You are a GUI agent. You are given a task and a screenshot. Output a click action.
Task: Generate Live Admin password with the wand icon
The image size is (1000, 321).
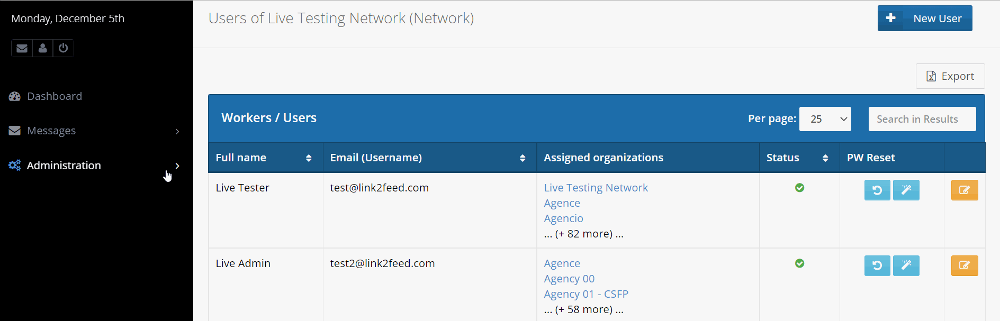[906, 265]
